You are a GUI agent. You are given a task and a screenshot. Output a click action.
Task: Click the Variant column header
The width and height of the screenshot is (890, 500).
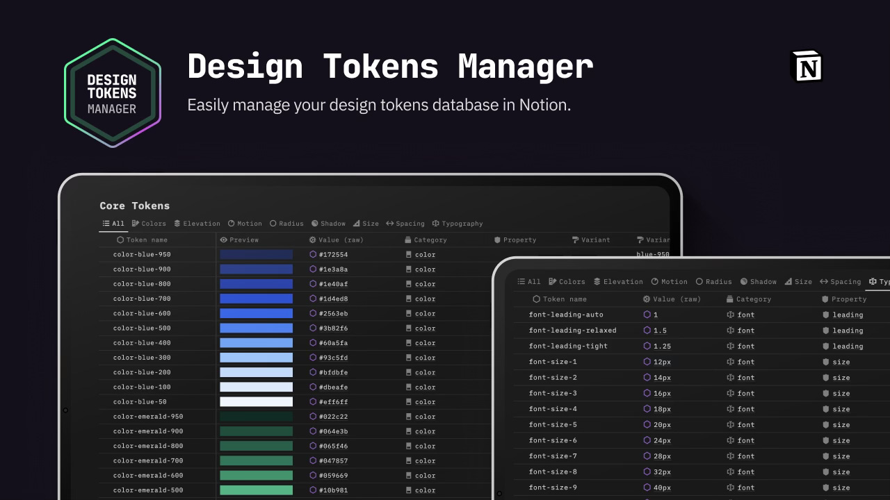coord(591,240)
